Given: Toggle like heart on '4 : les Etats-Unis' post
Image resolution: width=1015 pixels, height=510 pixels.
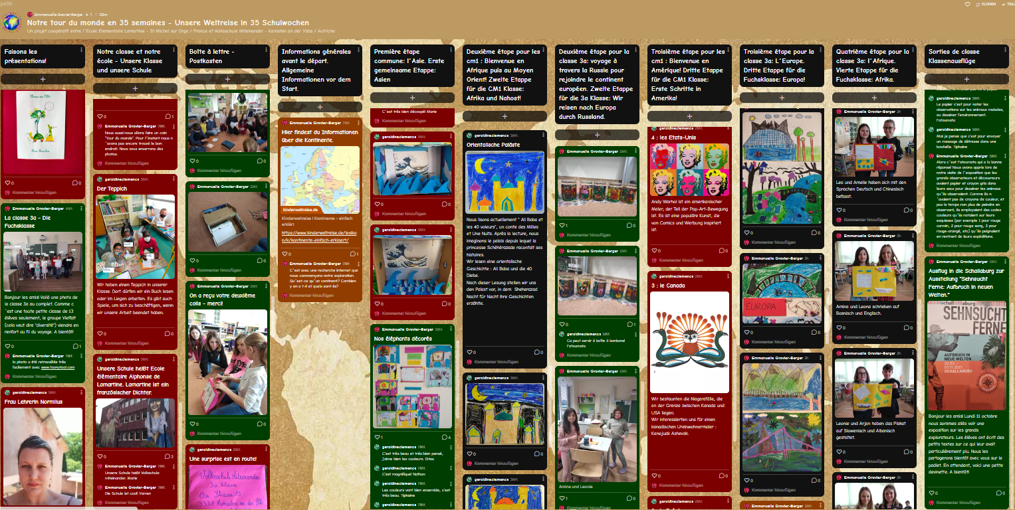Looking at the screenshot, I should coord(653,250).
